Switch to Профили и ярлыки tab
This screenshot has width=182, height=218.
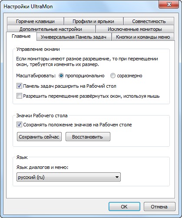click(93, 21)
